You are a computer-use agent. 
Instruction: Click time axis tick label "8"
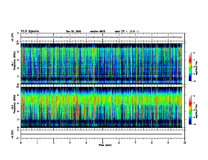coord(152,143)
